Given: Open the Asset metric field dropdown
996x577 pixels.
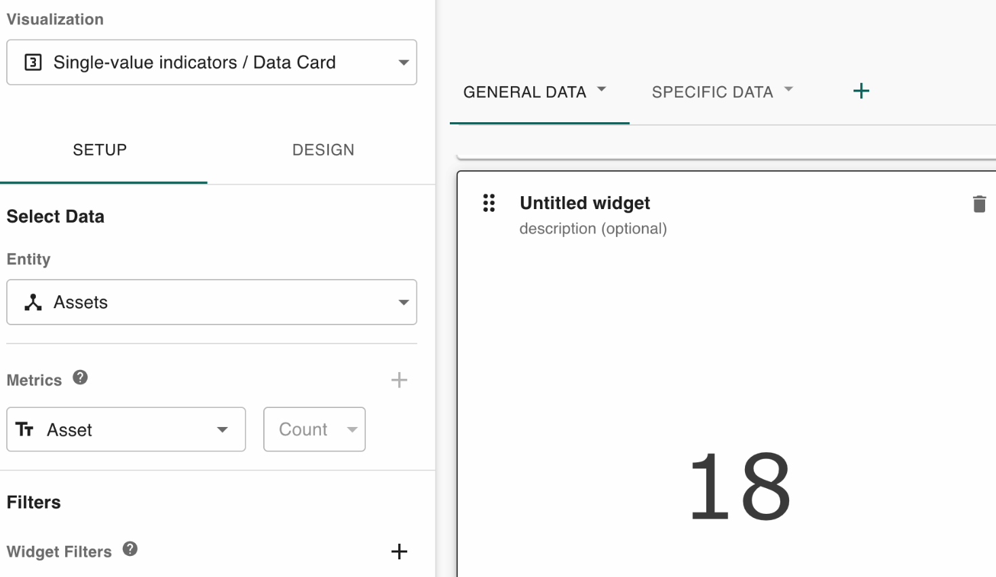Looking at the screenshot, I should 222,430.
